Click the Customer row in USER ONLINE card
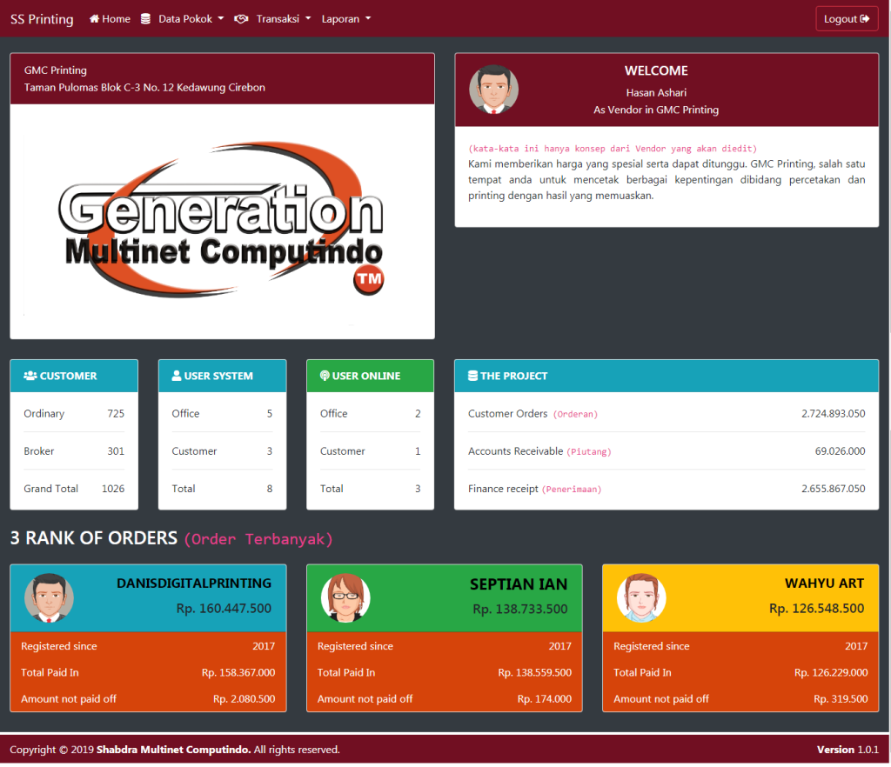891x767 pixels. 370,450
